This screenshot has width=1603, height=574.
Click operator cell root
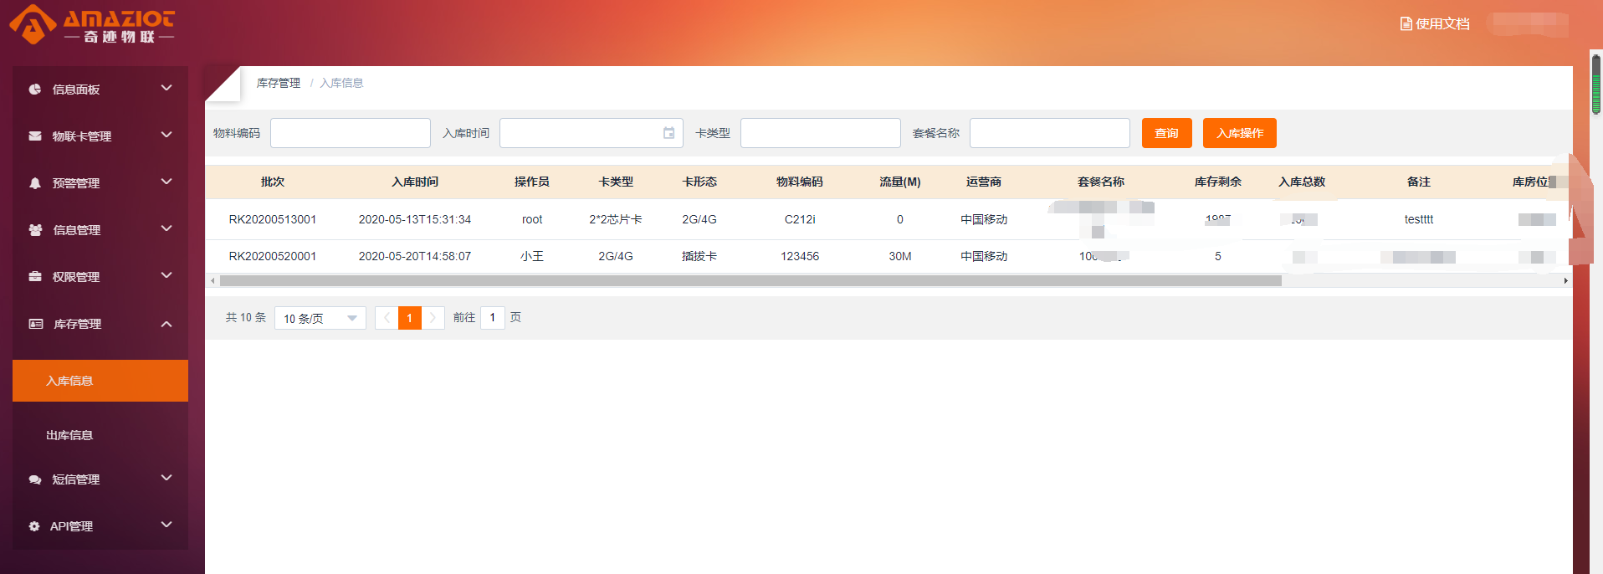coord(532,219)
